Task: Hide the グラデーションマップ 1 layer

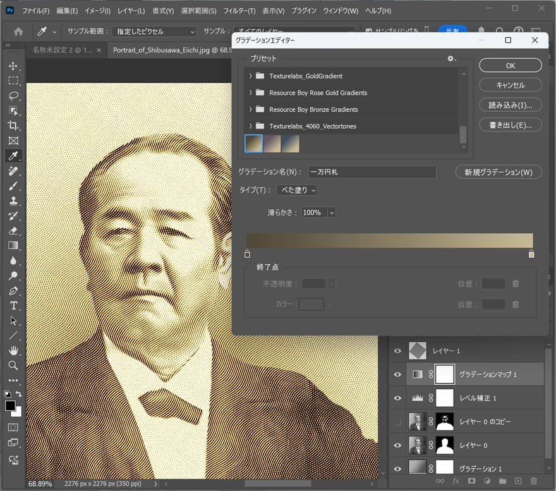Action: click(x=398, y=374)
